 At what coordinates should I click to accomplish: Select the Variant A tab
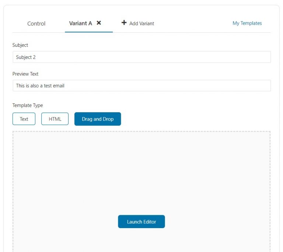80,23
